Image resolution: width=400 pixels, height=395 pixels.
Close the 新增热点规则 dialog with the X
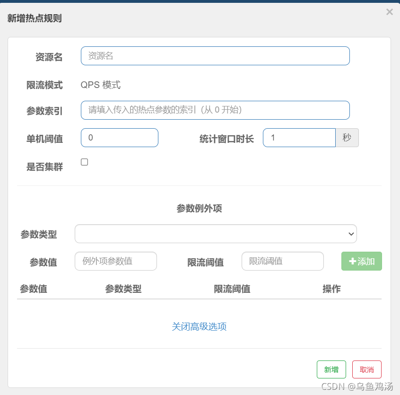(x=389, y=12)
